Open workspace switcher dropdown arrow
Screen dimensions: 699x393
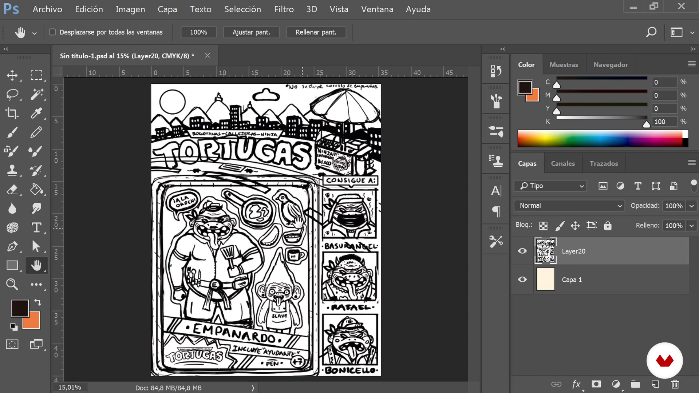pos(692,33)
